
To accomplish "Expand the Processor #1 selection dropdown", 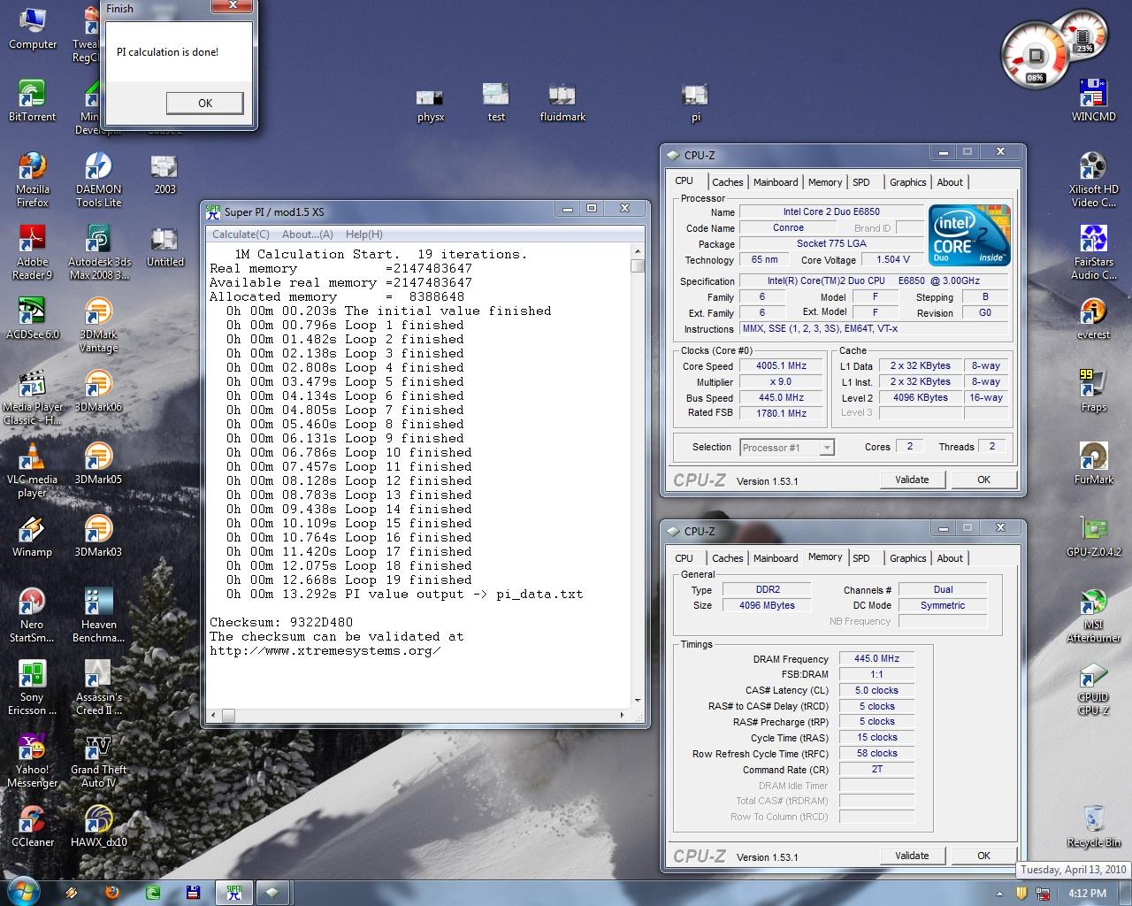I will click(827, 448).
